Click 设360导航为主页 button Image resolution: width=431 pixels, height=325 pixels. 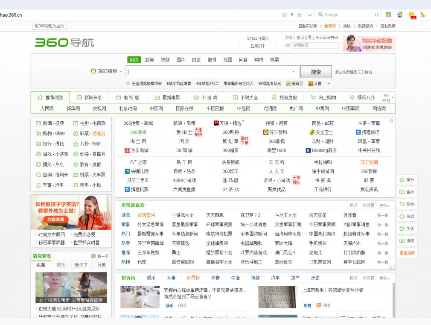point(49,26)
